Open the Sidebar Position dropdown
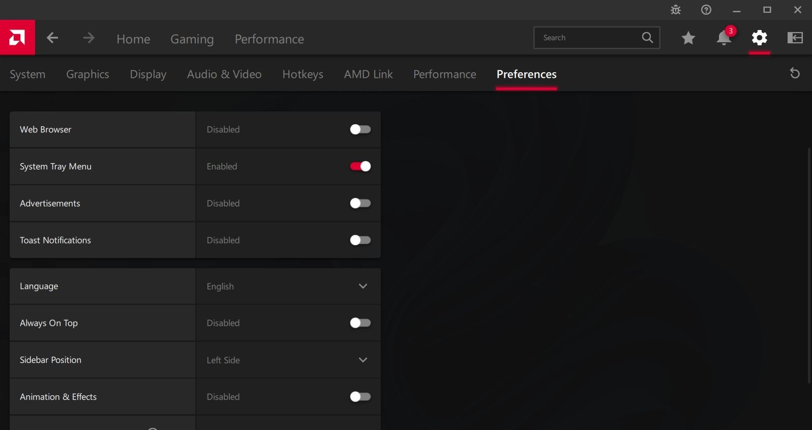812x430 pixels. coord(288,360)
